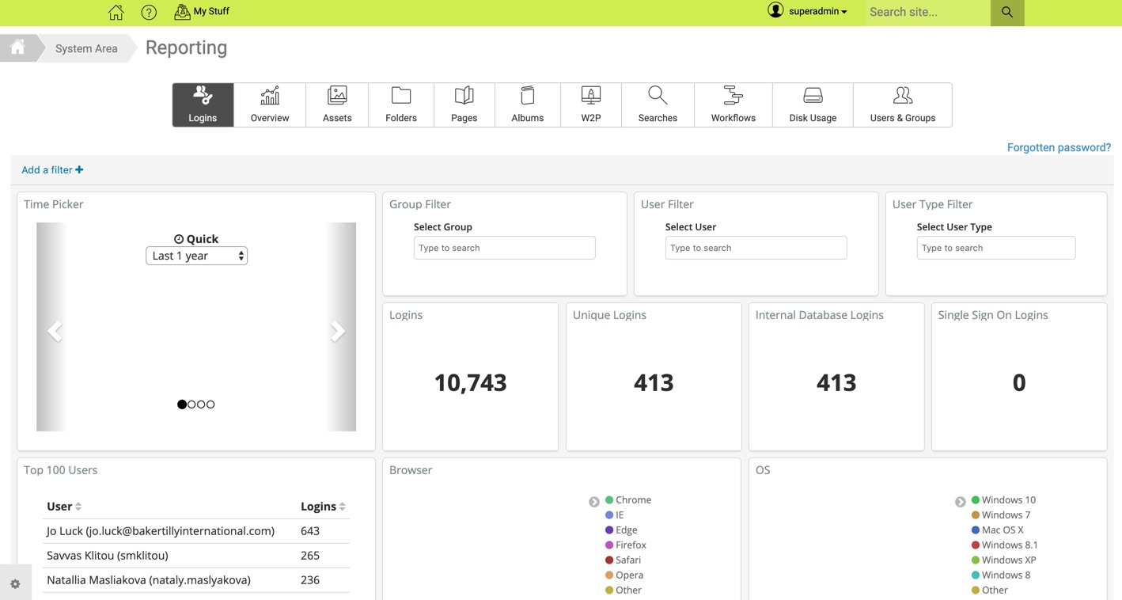Toggle Other in the OS legend
This screenshot has width=1122, height=600.
click(x=990, y=591)
